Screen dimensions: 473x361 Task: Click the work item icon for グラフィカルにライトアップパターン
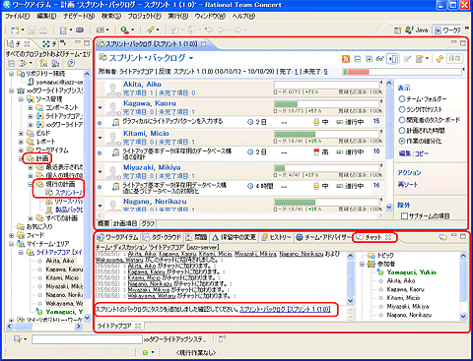point(115,122)
